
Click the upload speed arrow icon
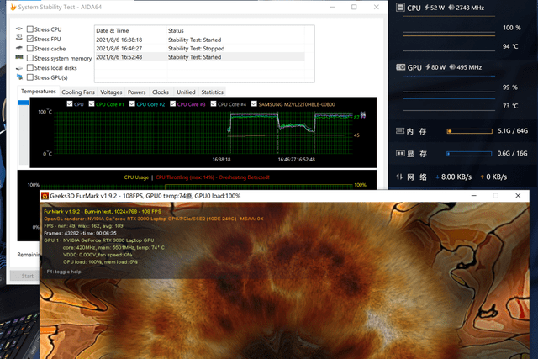pos(482,177)
